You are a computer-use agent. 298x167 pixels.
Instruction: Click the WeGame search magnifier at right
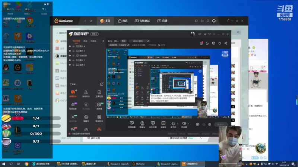pos(238,33)
